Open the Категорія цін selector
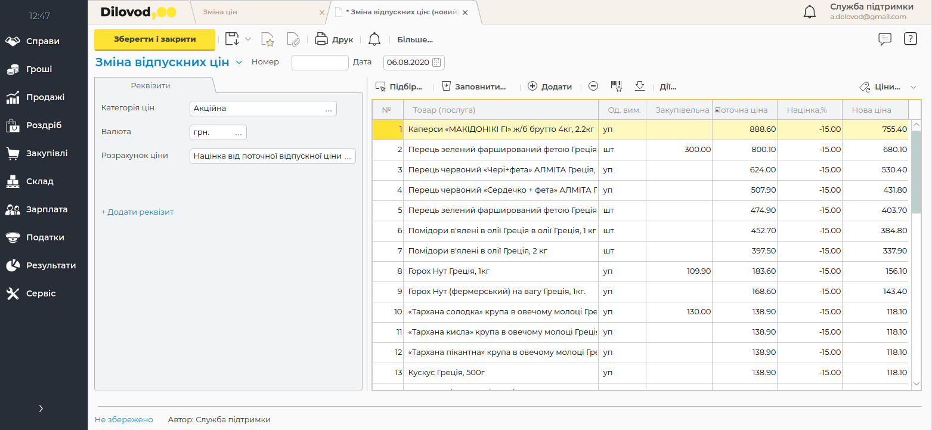Screen dimensions: 932x430 (328, 109)
